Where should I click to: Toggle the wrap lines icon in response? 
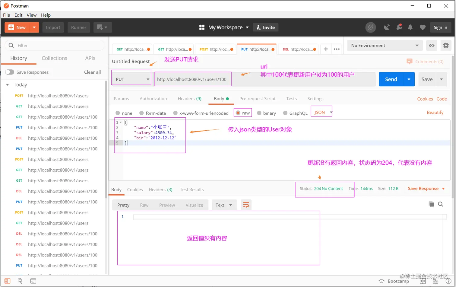(246, 205)
